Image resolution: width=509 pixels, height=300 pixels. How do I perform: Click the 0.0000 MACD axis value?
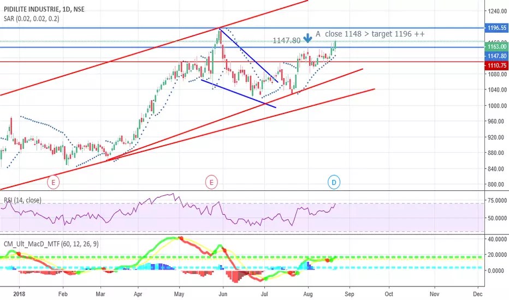497,271
